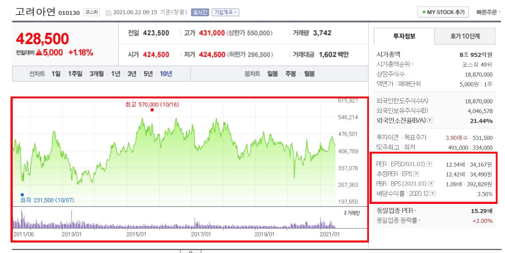Select the 3개월 line chart period
This screenshot has height=253, width=505.
(97, 74)
